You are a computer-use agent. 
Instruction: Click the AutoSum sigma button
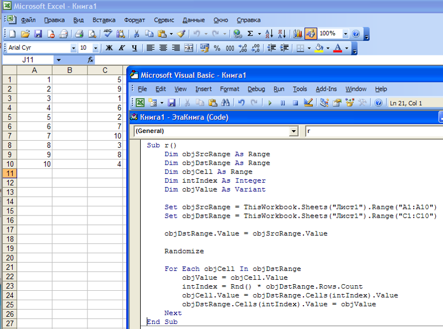[x=250, y=34]
